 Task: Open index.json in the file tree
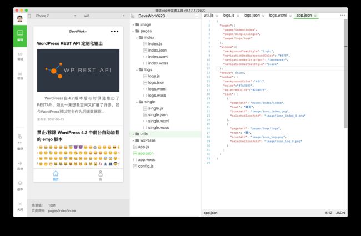pos(155,50)
